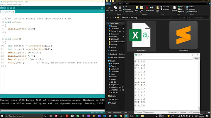Click the Arduino Verify checkmark button

(1, 8)
